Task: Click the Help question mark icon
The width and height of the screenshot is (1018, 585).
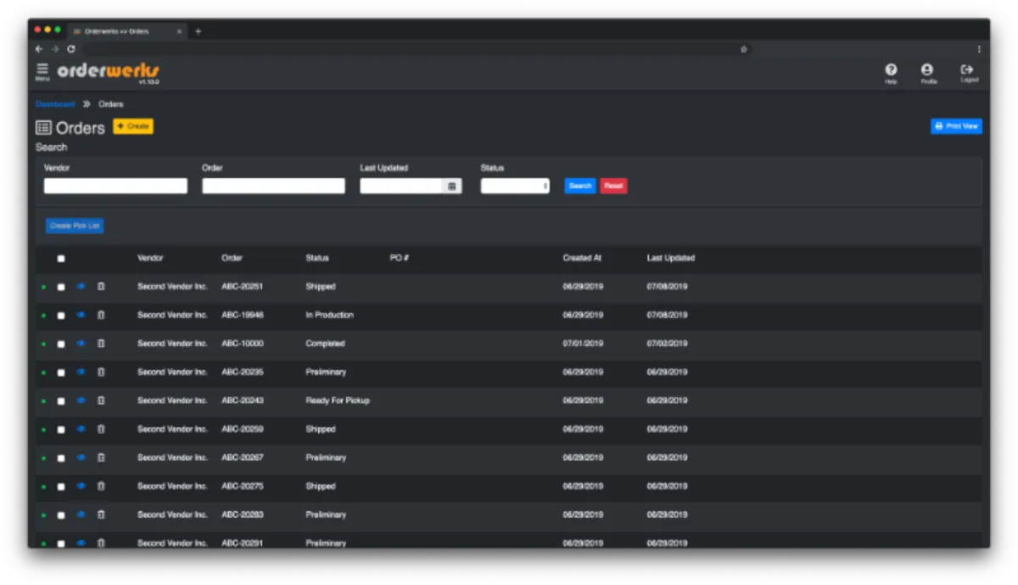Action: [891, 70]
